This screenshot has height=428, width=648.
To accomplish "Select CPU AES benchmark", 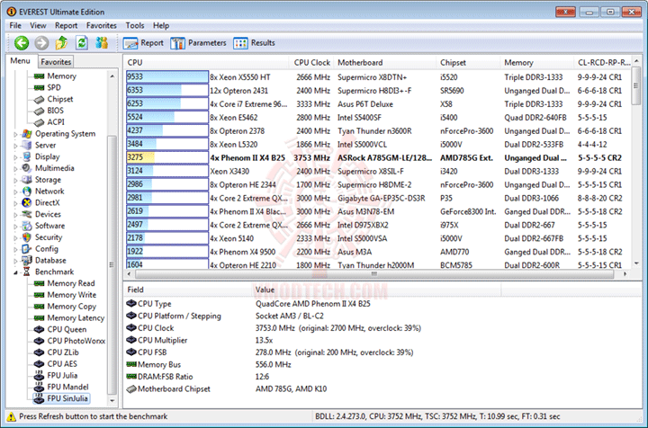I will [x=62, y=364].
